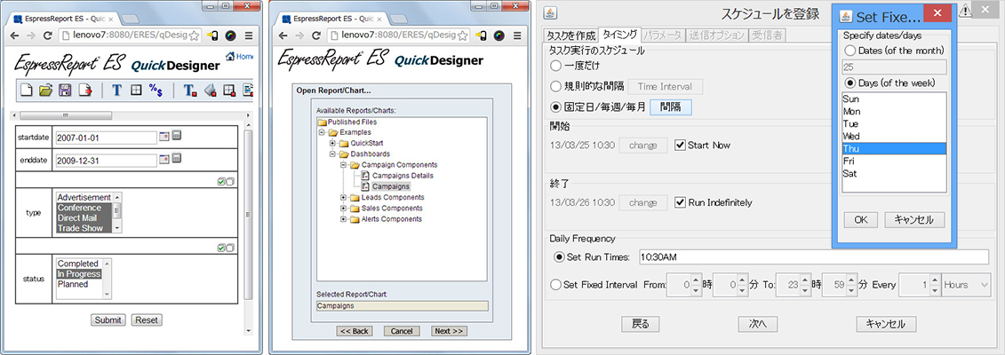Click the << Back button
This screenshot has width=1005, height=355.
355,331
